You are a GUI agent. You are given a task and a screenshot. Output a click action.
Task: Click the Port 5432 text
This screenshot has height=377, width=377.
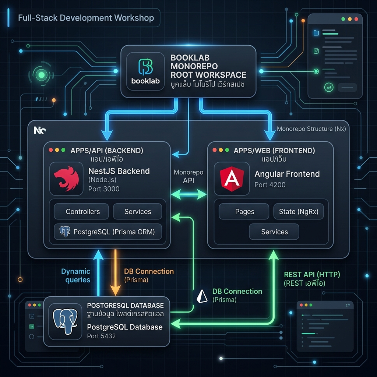(101, 336)
